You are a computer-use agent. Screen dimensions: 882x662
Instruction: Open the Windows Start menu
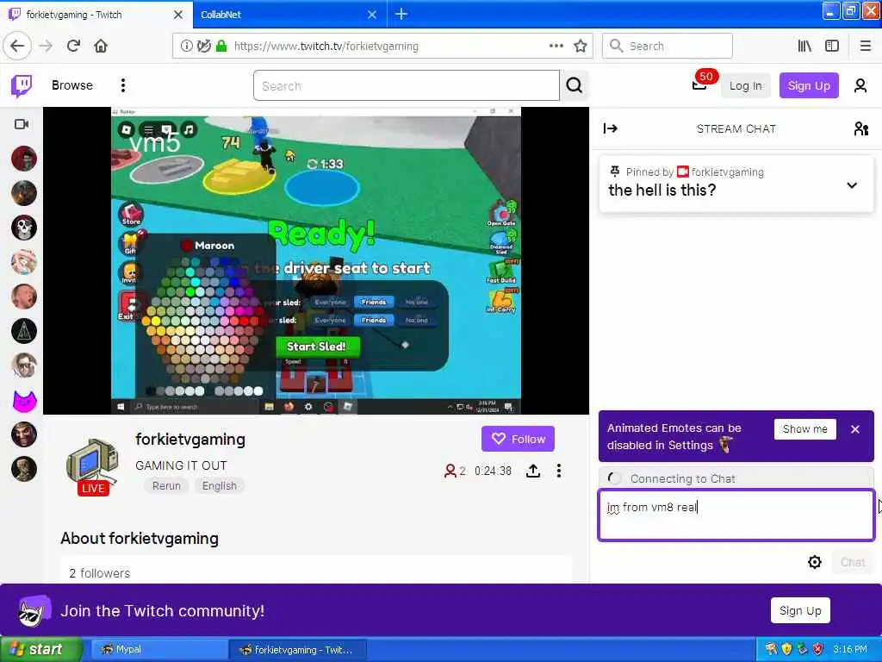pyautogui.click(x=40, y=650)
